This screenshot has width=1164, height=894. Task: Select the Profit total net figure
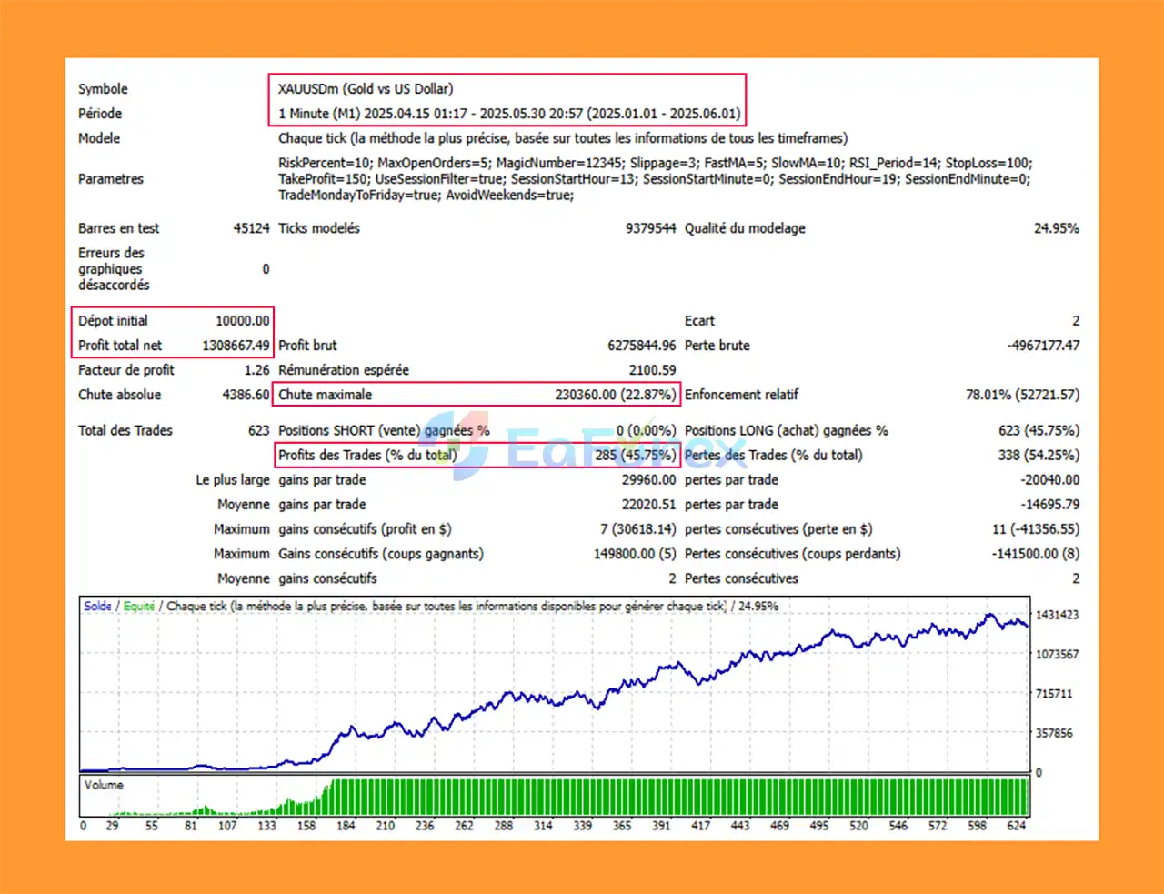coord(238,346)
